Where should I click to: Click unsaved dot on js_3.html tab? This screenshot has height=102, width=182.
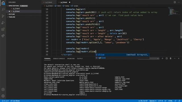(x=70, y=2)
